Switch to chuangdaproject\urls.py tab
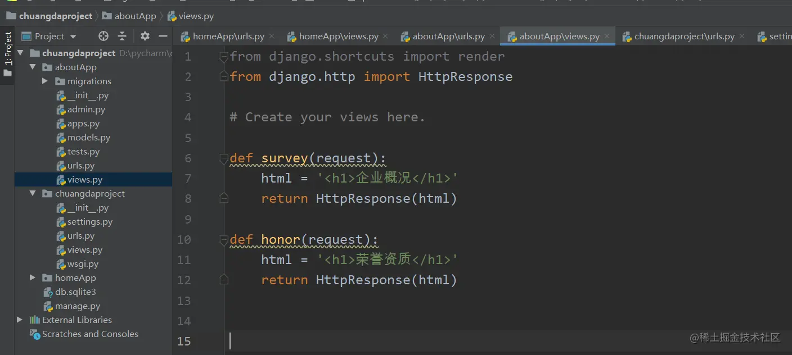 pos(684,37)
